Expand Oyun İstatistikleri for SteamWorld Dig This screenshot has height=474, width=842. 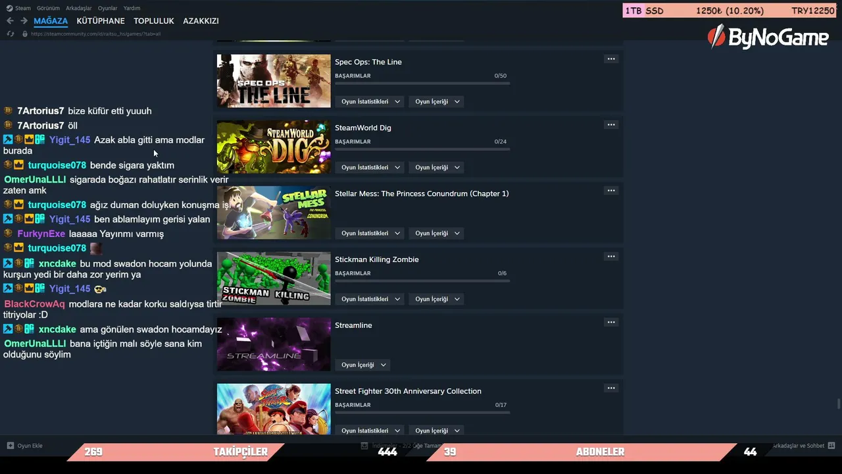click(370, 167)
